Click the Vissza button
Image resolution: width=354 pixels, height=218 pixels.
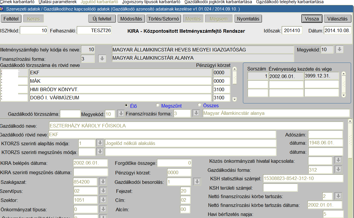click(312, 19)
